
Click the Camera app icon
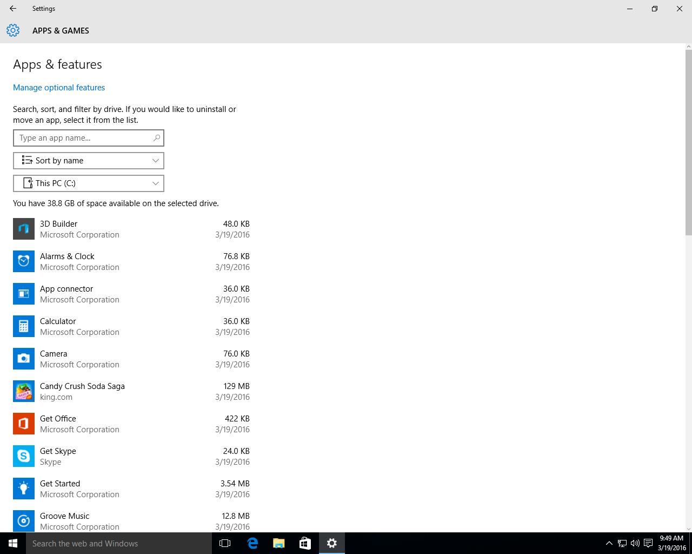point(24,359)
